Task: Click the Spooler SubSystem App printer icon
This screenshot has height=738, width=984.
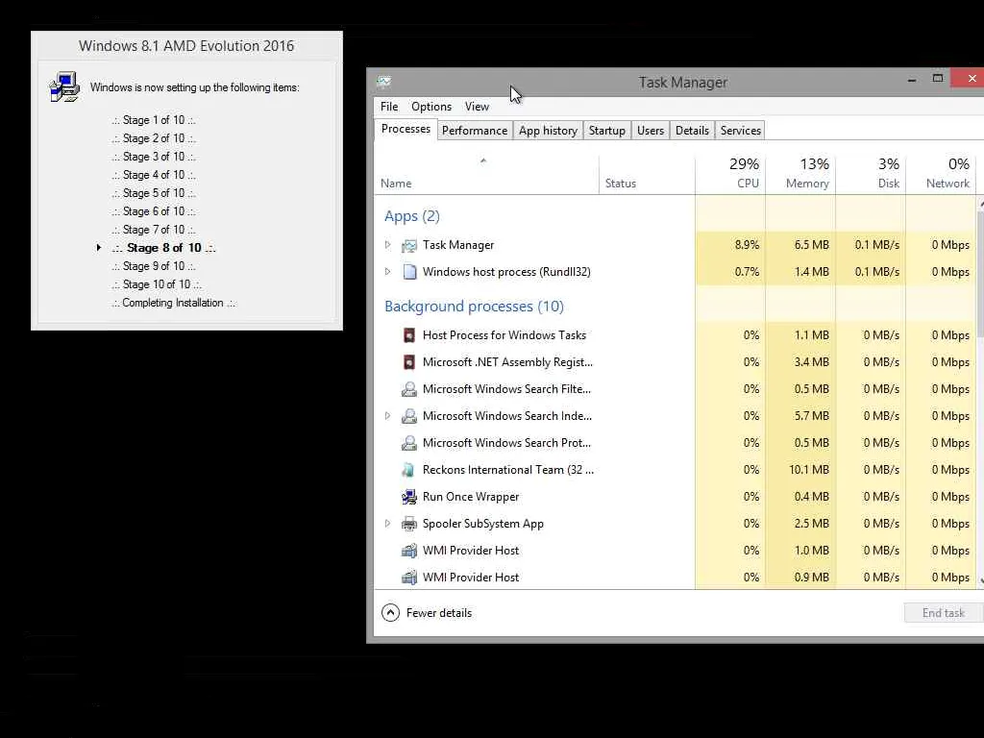Action: 409,524
